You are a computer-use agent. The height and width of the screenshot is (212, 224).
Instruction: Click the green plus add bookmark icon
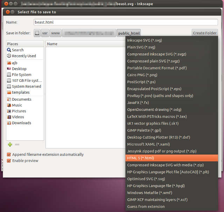pos(10,144)
